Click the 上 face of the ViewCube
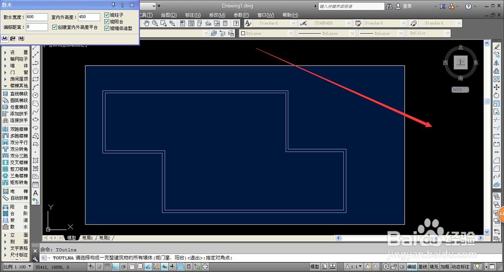This screenshot has width=504, height=272. 461,62
